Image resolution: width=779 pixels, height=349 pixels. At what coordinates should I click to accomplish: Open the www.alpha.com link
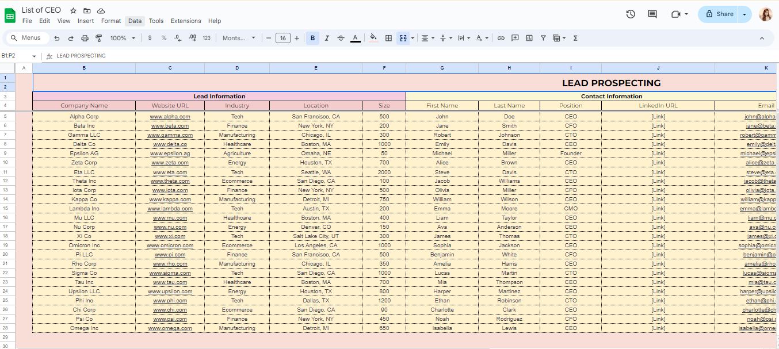coord(170,117)
